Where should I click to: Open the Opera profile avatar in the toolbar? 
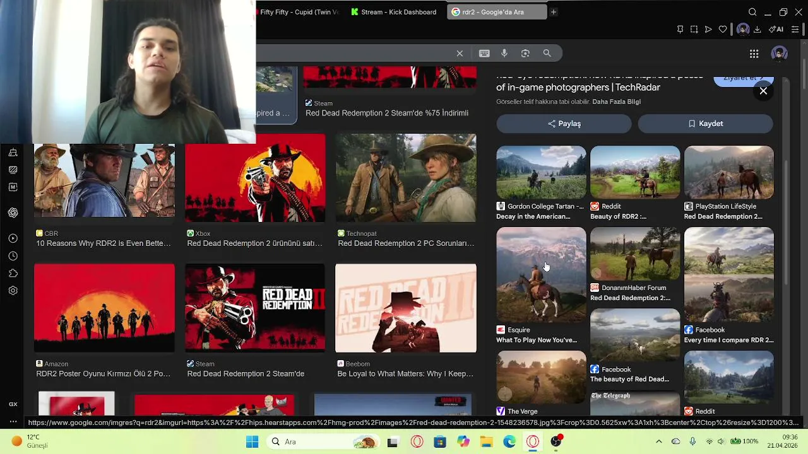743,29
